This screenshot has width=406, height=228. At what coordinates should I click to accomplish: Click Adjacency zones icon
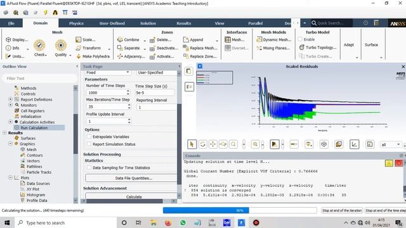[x=120, y=56]
